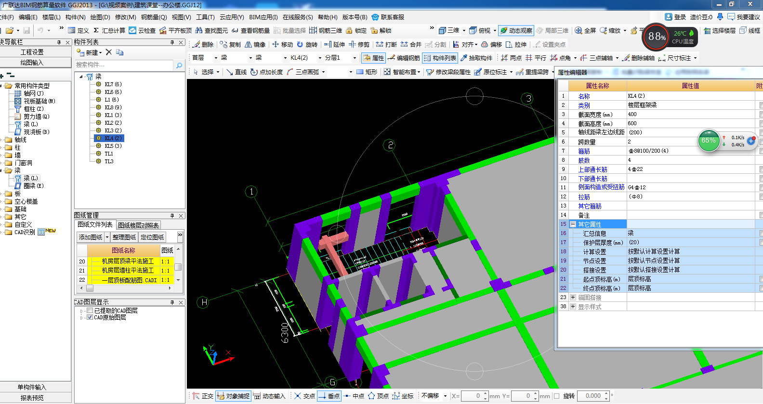763x404 pixels.
Task: Click the 平齐板顶 toolbar icon
Action: (176, 30)
